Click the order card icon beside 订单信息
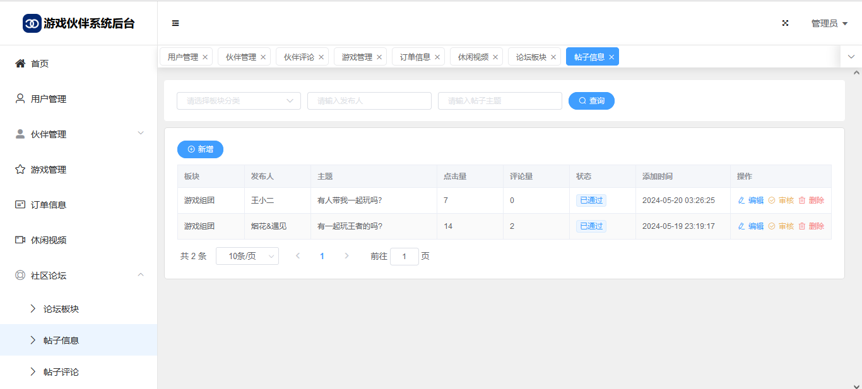 pos(20,204)
